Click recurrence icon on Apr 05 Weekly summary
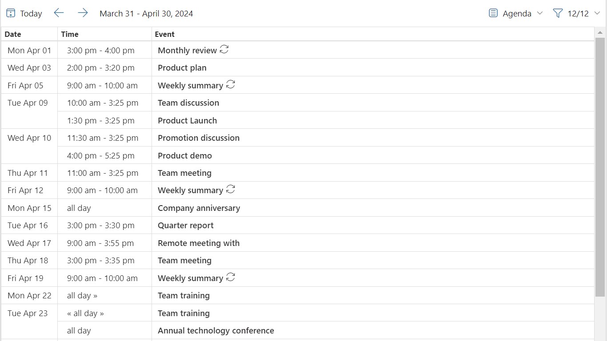 tap(231, 85)
